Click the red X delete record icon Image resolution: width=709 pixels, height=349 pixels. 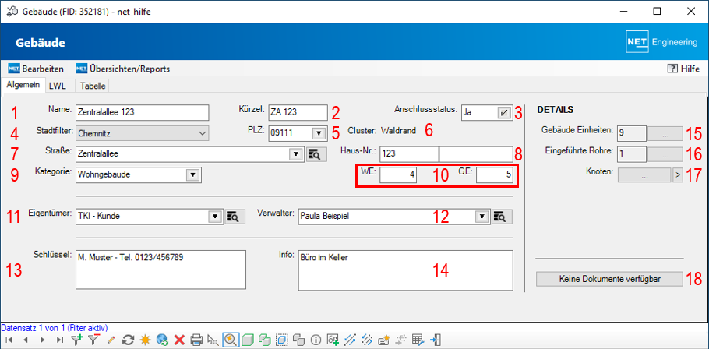coord(179,340)
